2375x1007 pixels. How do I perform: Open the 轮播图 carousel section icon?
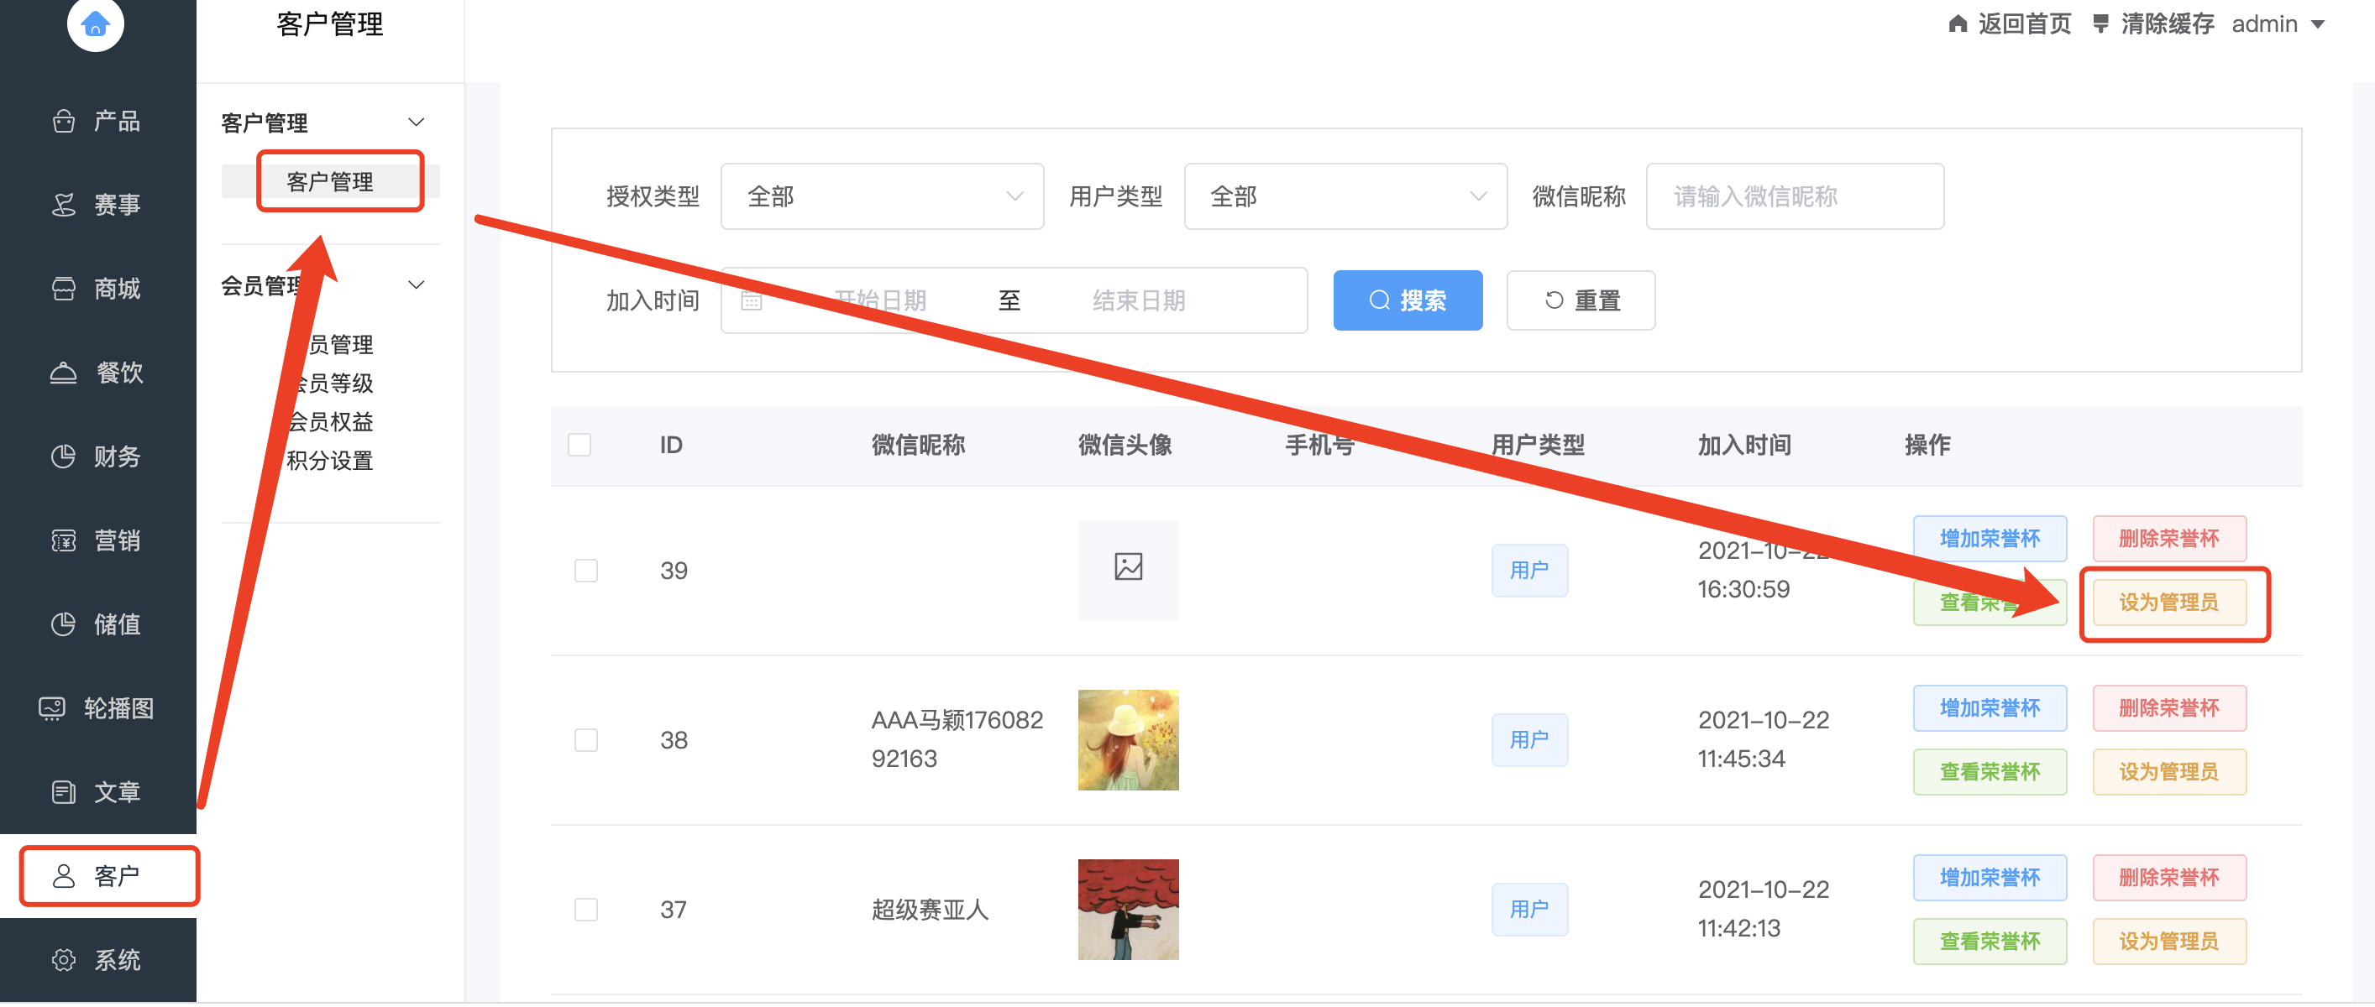tap(53, 707)
